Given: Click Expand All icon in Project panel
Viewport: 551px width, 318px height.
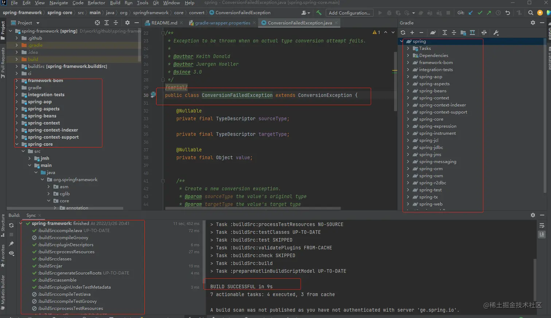Looking at the screenshot, I should (x=106, y=23).
